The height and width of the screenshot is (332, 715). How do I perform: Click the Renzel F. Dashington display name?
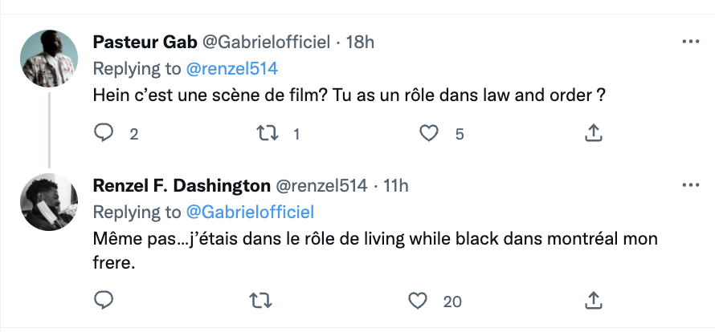coord(182,186)
